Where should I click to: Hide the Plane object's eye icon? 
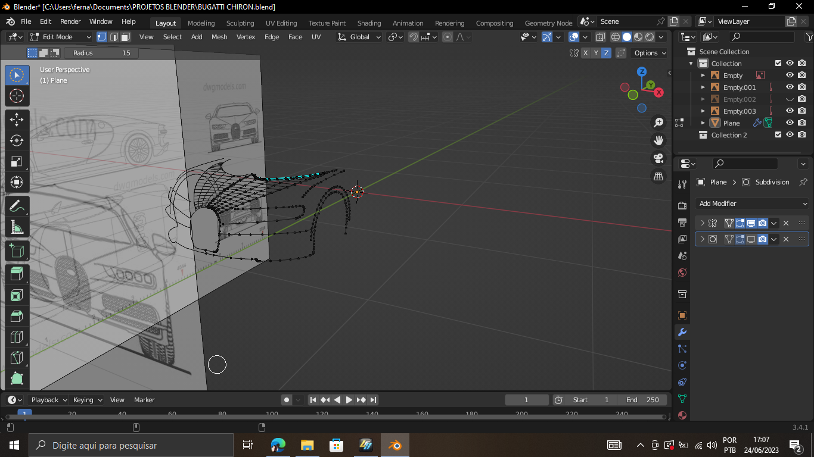(790, 123)
